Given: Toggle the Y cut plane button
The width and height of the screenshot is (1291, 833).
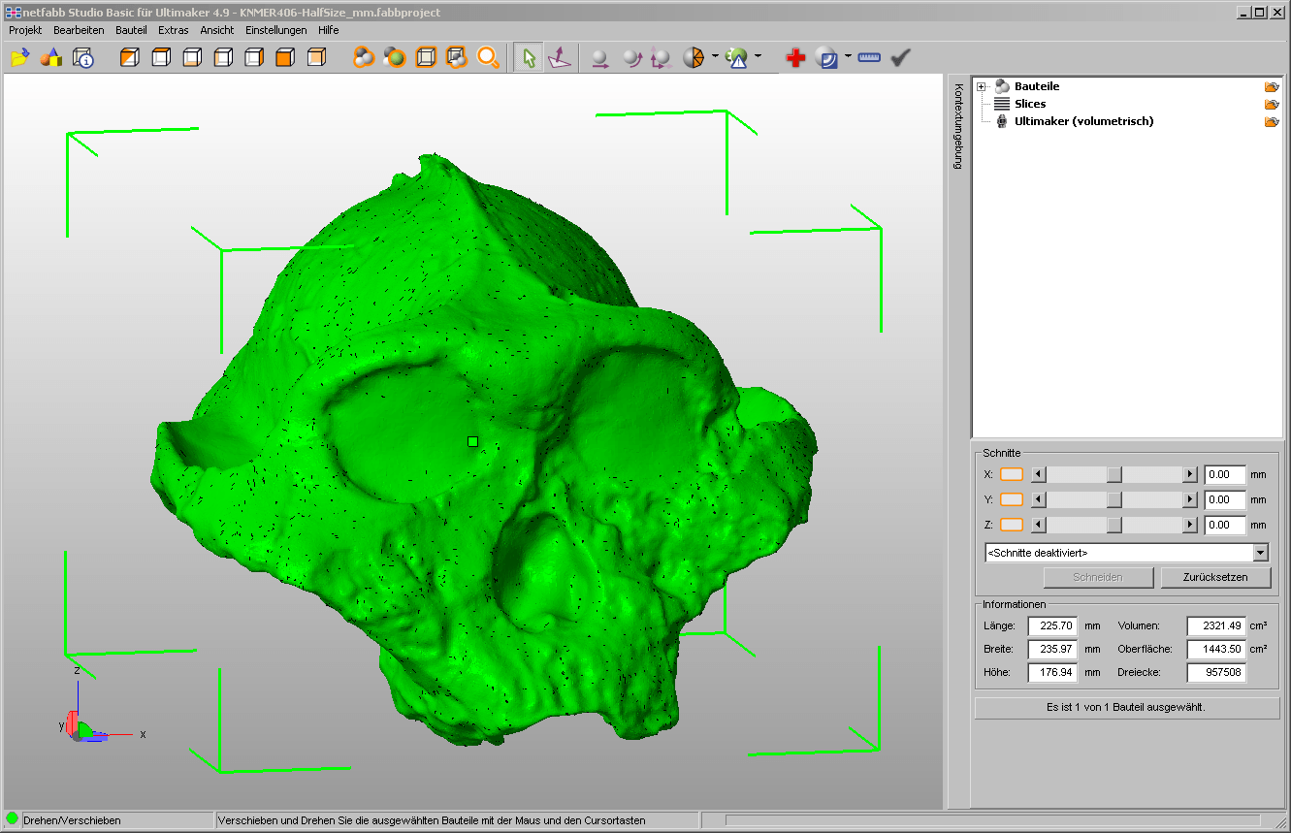Looking at the screenshot, I should 1012,499.
